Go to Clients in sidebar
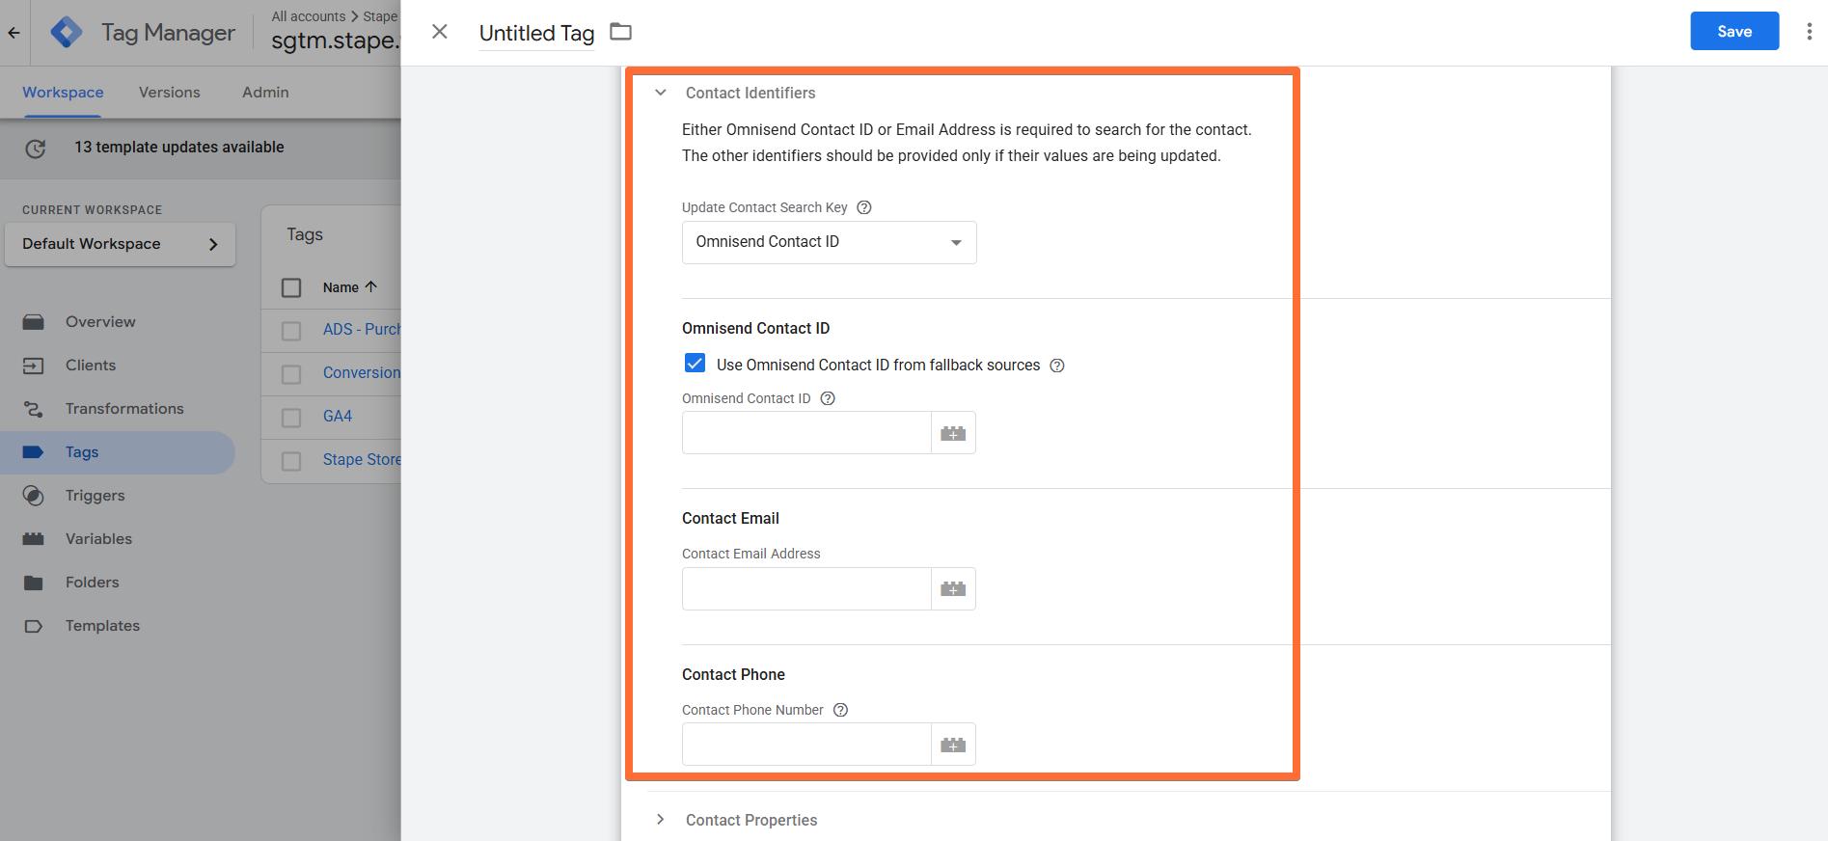 (x=91, y=366)
